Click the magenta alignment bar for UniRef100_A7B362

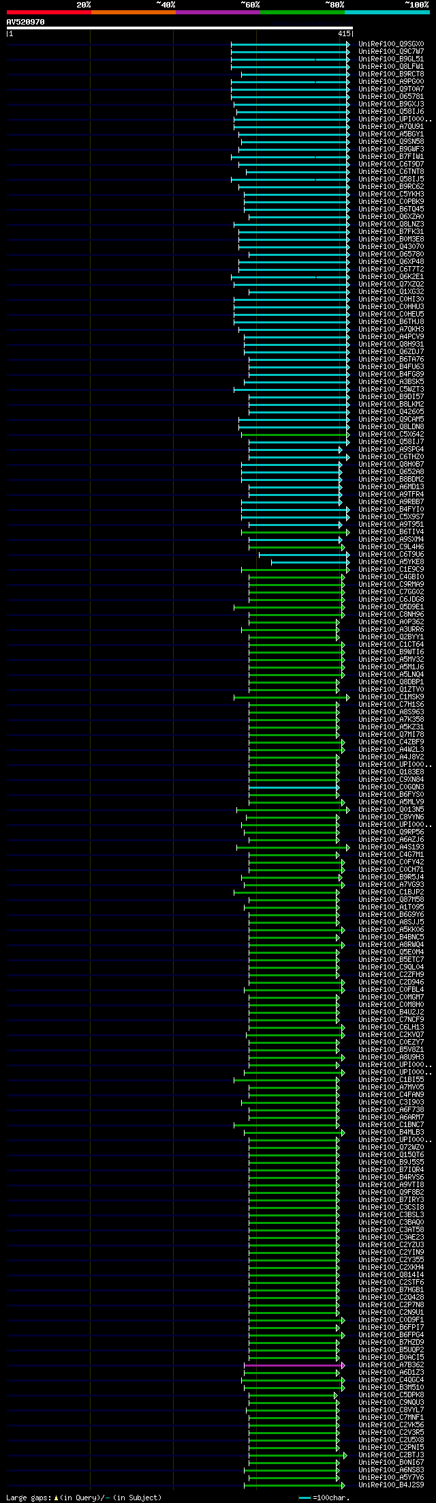294,1365
